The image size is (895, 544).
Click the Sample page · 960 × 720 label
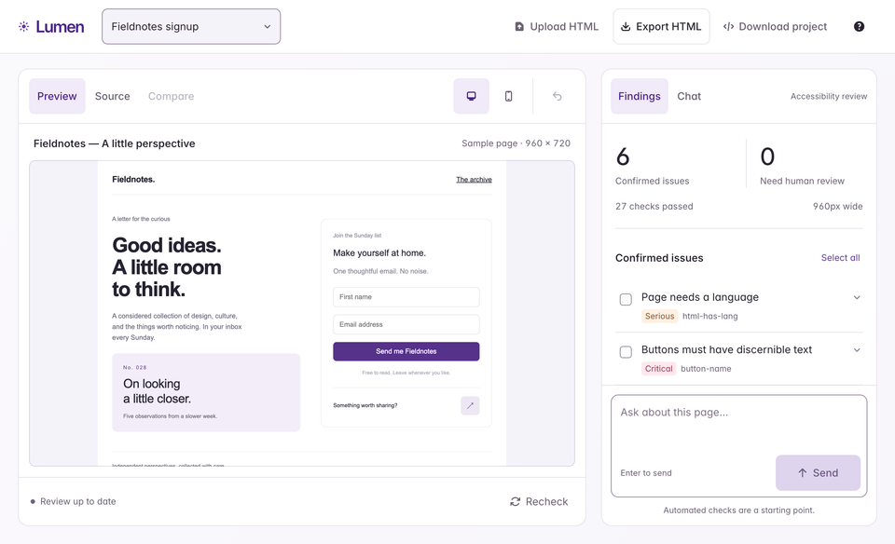coord(516,143)
